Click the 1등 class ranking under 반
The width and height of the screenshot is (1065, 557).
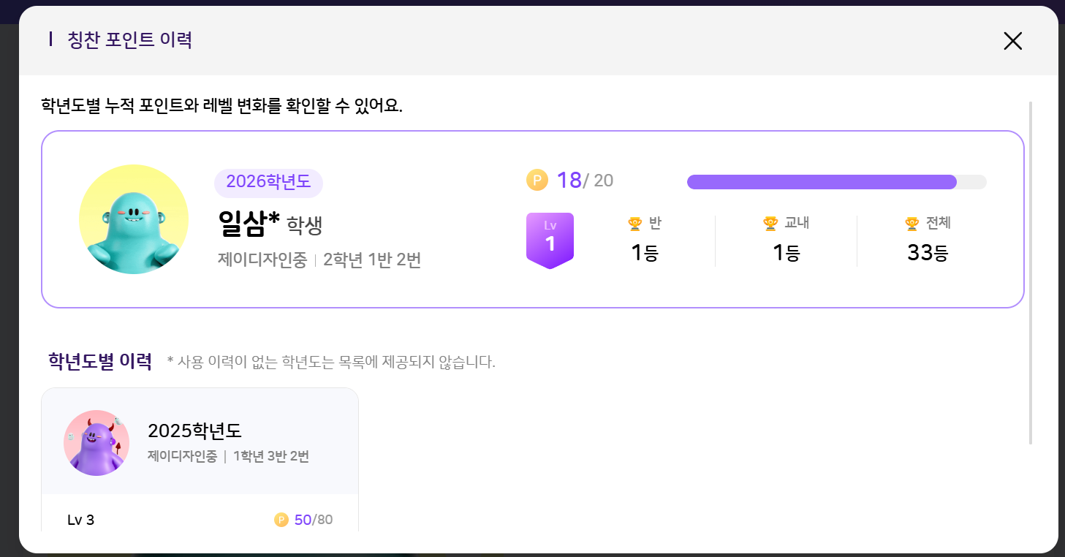645,253
